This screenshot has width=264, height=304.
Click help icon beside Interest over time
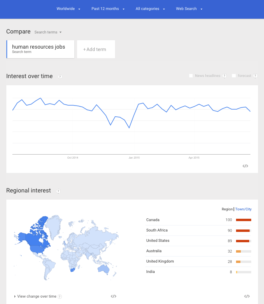60,76
